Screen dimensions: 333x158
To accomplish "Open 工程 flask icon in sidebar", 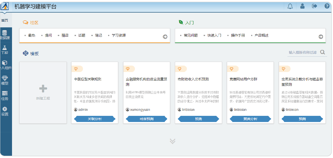I will pos(5,50).
